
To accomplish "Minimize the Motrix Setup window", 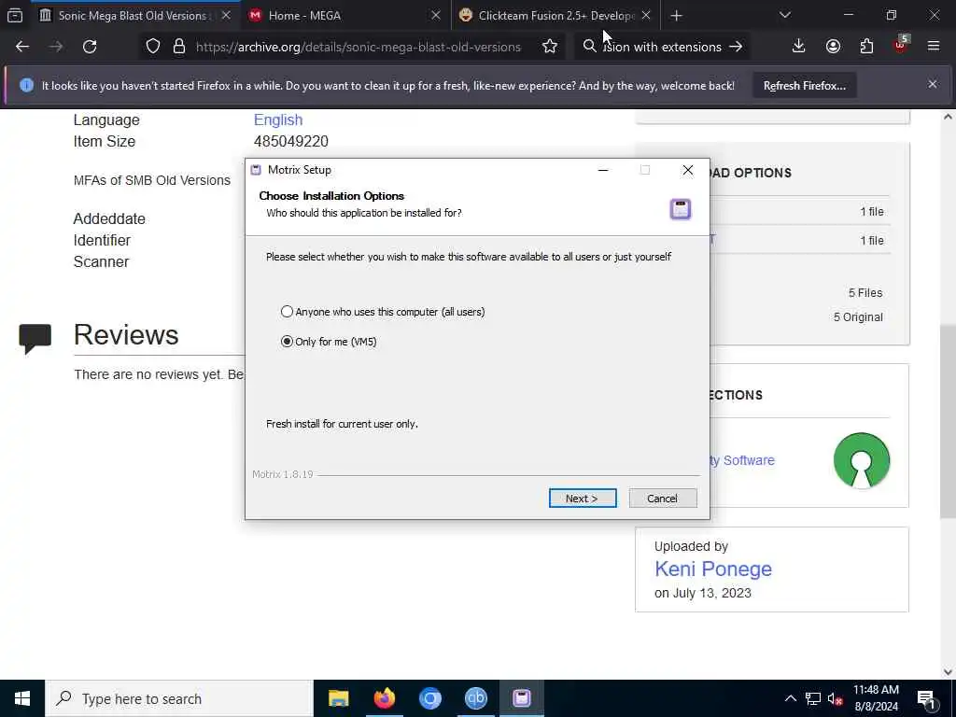I will click(603, 170).
